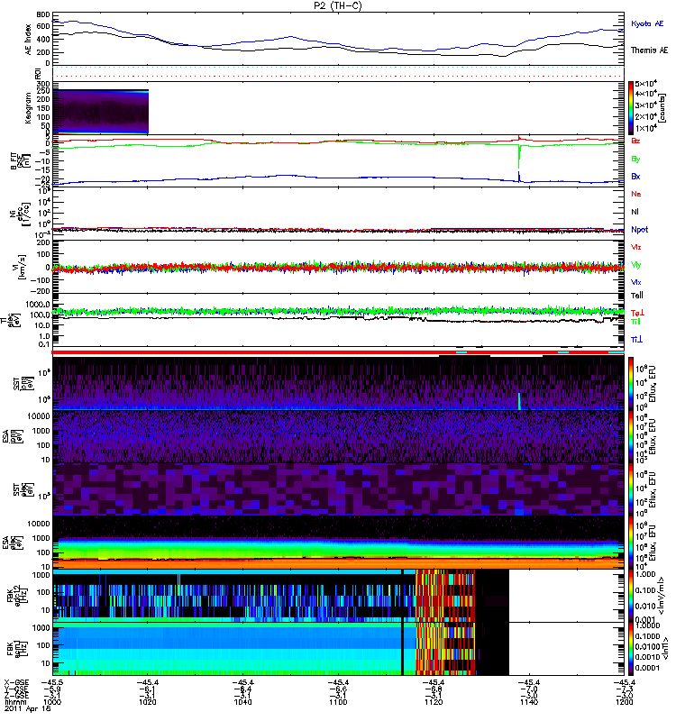Screen dimensions: 676x721
Task: Click the ROI axis label
Action: 38,74
